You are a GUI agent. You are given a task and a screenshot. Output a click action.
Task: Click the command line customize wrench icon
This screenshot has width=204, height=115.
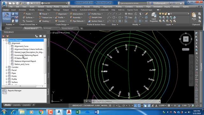(x=90, y=101)
